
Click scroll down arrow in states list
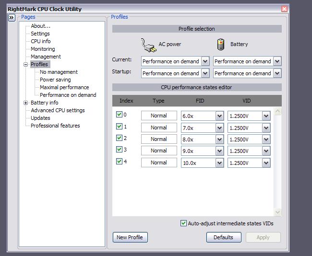click(x=277, y=212)
